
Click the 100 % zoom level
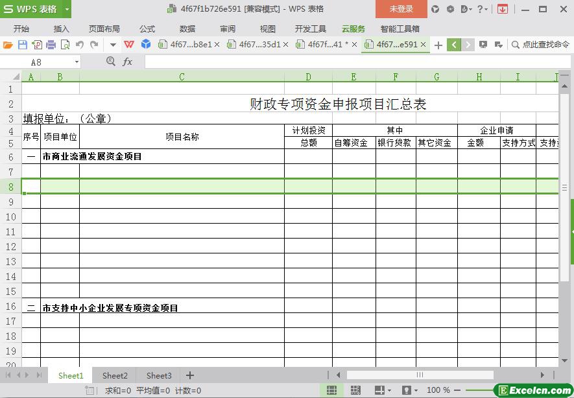pos(438,390)
